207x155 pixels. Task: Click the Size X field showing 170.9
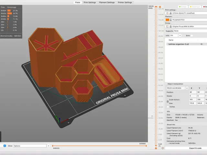pos(192,103)
